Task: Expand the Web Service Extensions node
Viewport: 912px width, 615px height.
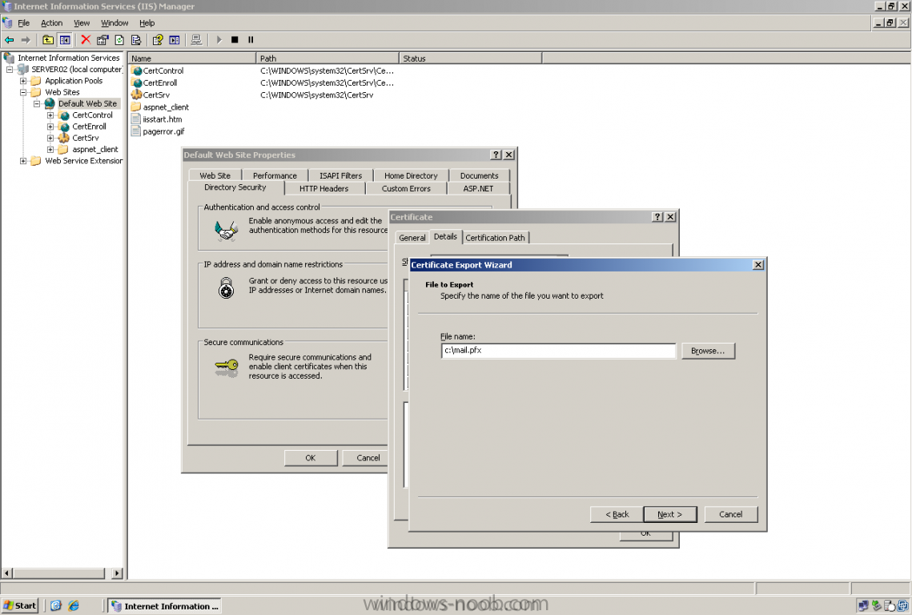Action: [x=23, y=161]
